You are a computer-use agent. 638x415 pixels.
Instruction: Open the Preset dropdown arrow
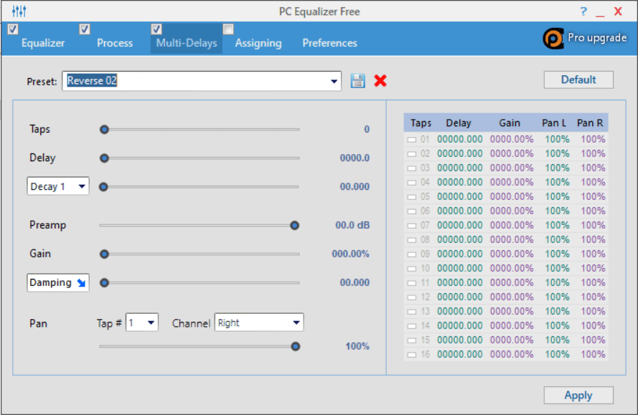tap(334, 81)
